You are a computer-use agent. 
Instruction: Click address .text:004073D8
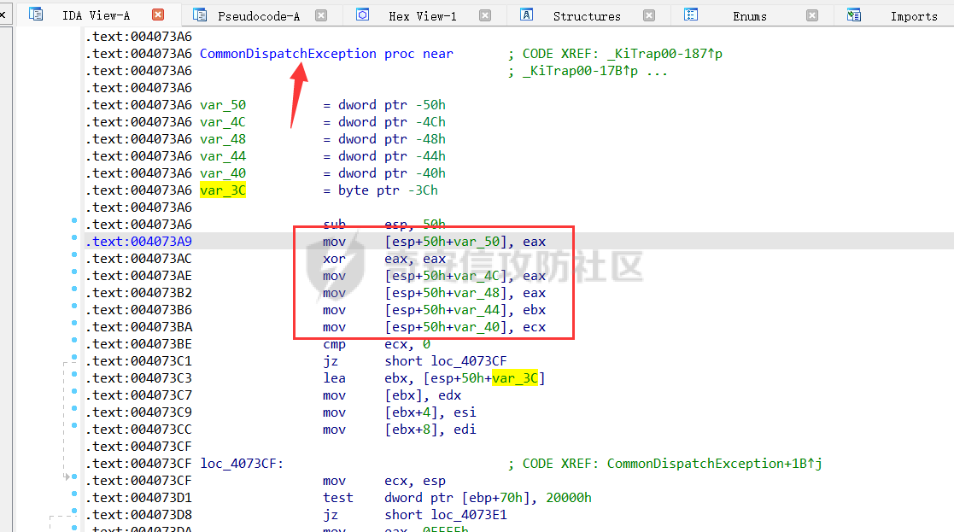pyautogui.click(x=138, y=515)
